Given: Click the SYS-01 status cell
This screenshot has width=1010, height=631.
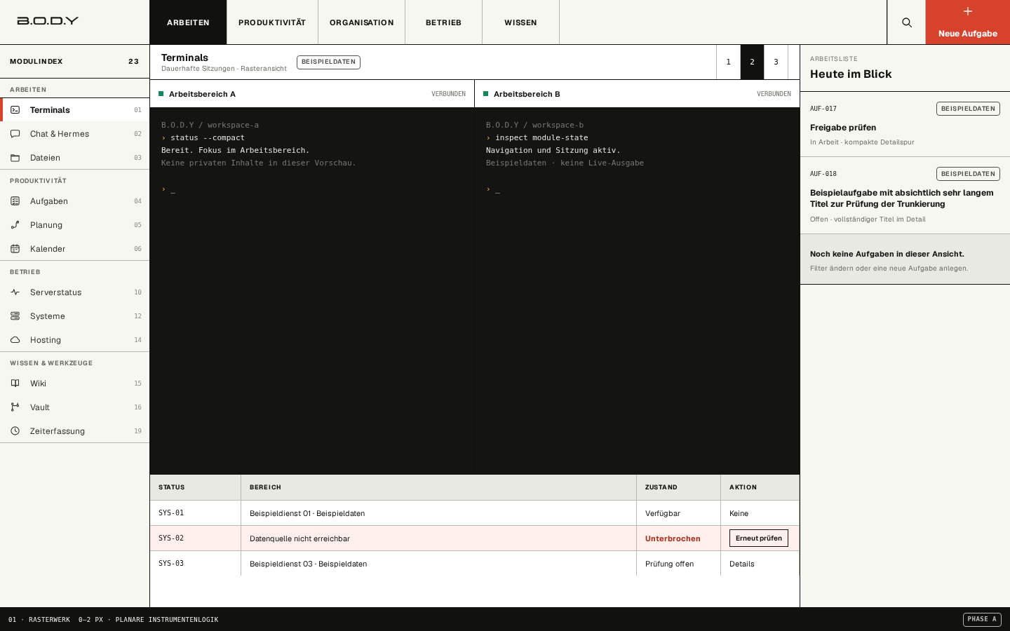Looking at the screenshot, I should (x=195, y=513).
